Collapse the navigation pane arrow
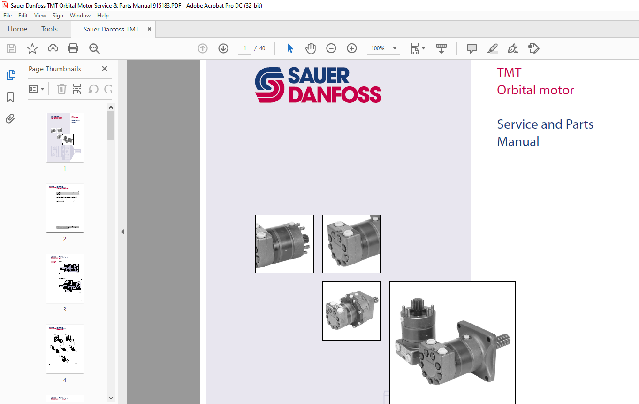 122,232
